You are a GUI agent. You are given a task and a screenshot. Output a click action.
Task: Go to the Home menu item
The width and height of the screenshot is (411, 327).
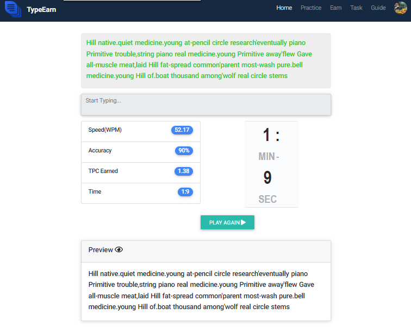[284, 8]
